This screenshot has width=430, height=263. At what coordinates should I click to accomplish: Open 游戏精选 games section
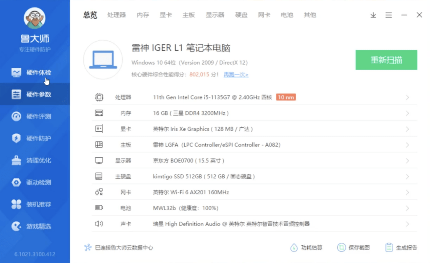[35, 226]
